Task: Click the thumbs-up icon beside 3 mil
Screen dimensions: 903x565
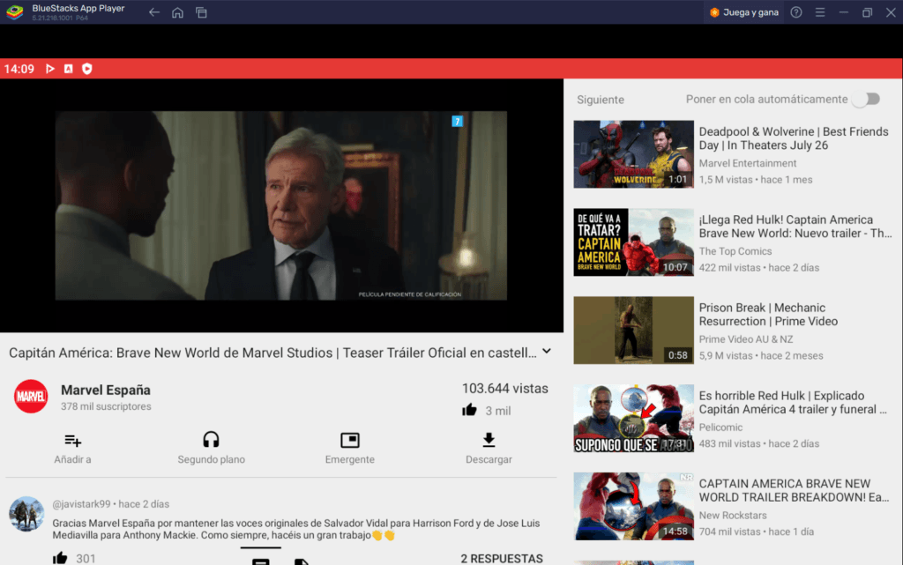Action: click(469, 410)
